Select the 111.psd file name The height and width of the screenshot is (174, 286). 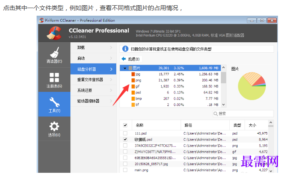[x=141, y=133]
